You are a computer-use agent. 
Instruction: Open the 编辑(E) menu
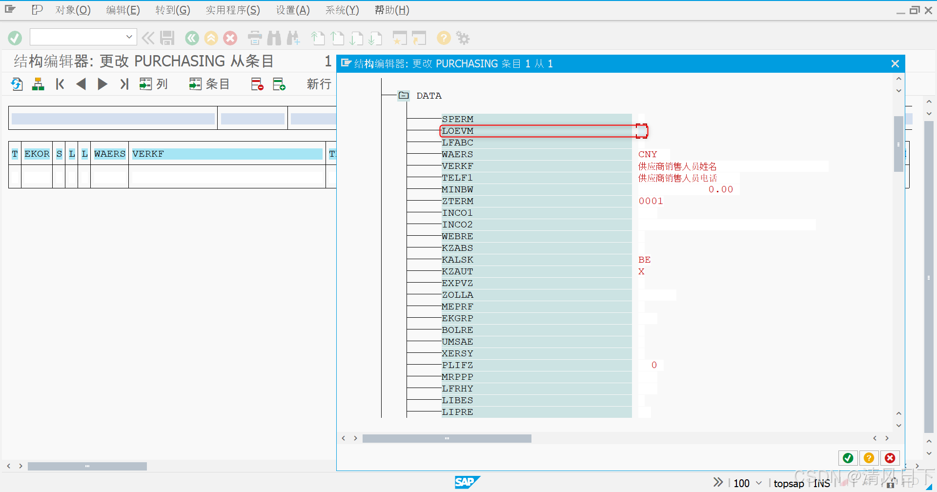123,10
